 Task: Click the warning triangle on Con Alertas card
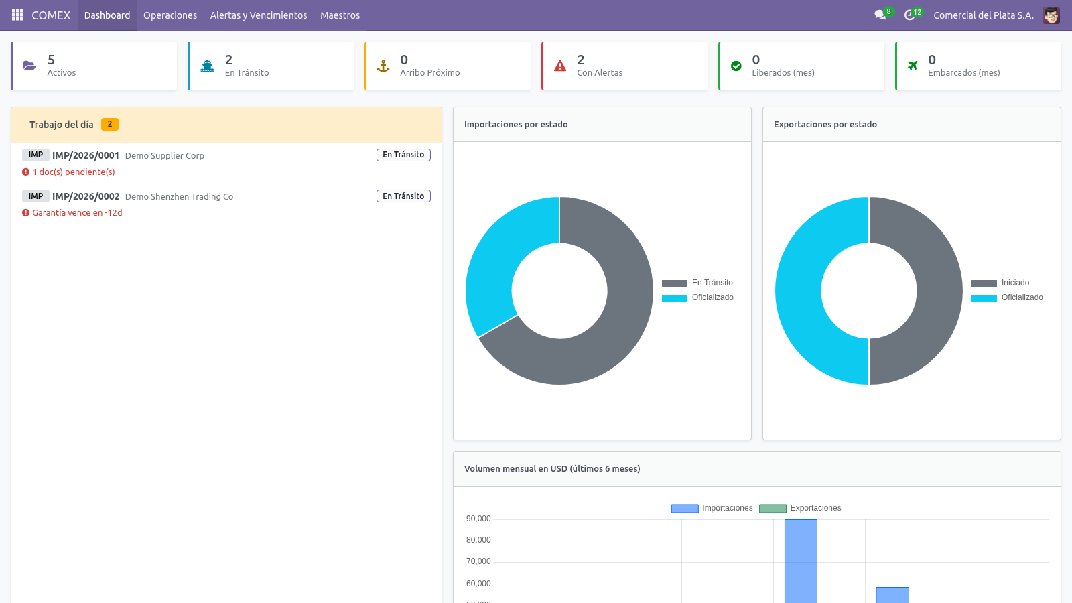[560, 66]
